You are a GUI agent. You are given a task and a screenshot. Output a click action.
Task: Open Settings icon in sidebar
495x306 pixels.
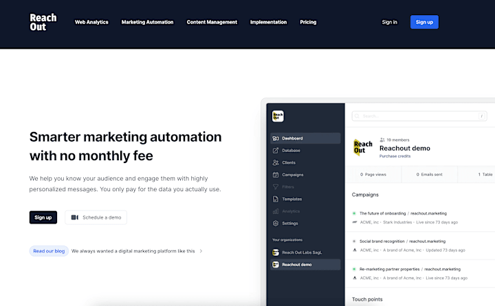pos(276,223)
